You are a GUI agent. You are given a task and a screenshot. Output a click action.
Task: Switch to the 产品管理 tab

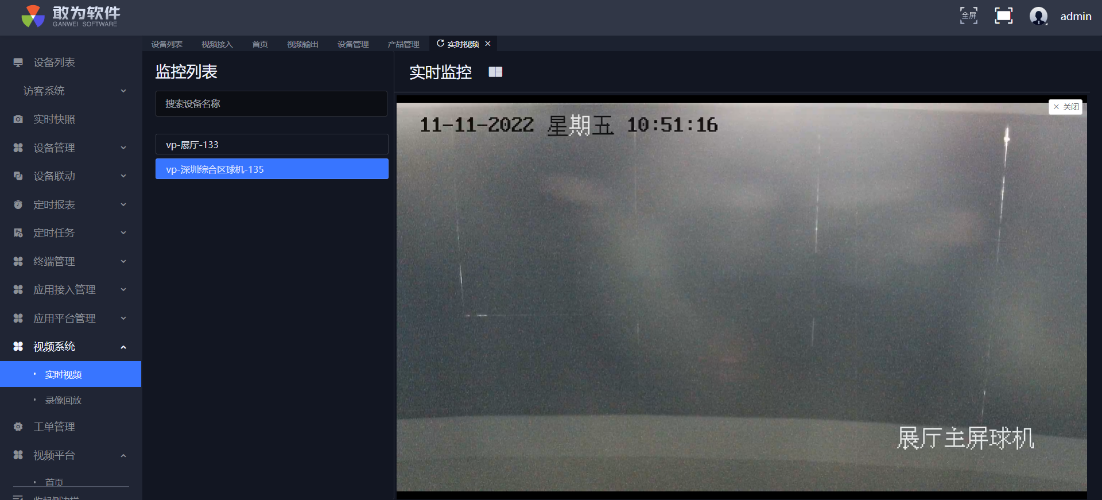403,44
